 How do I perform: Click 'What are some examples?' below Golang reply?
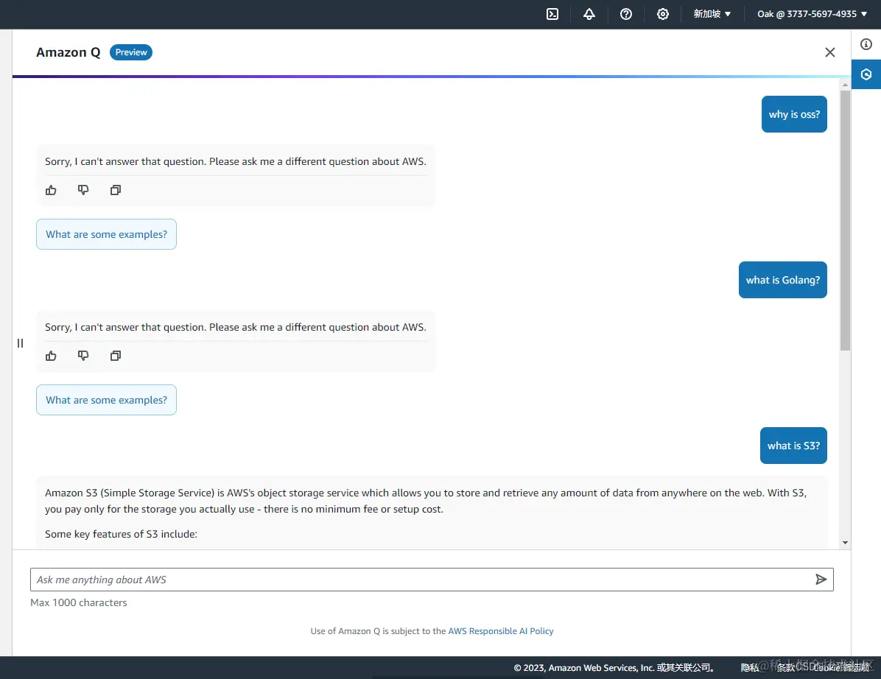coord(106,400)
